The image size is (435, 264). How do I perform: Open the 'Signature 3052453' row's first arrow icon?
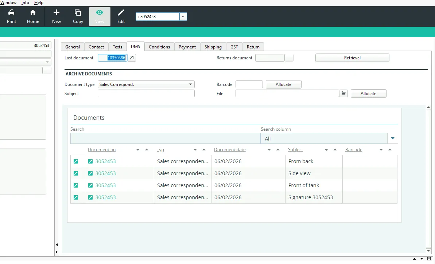76,197
